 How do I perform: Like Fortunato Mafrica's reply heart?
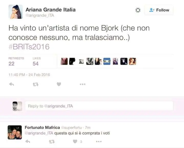tap(75, 141)
